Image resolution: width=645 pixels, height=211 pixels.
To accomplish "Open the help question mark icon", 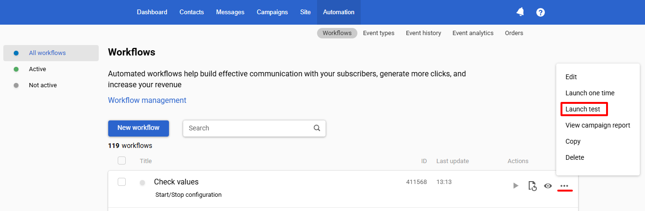I will pyautogui.click(x=540, y=12).
